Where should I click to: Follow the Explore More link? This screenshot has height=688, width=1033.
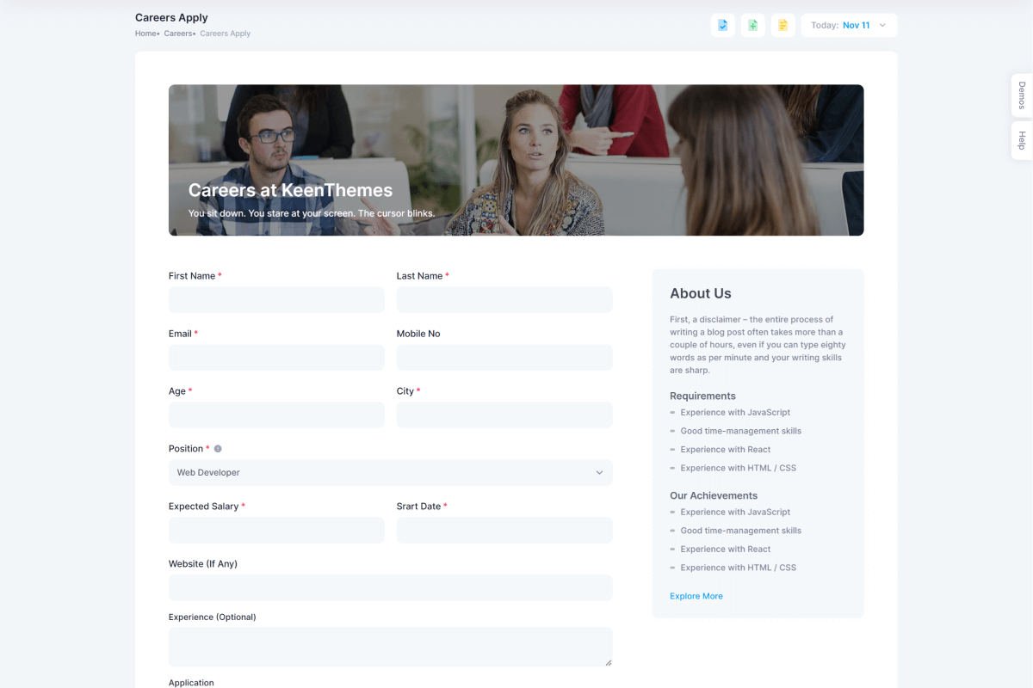[x=696, y=596]
